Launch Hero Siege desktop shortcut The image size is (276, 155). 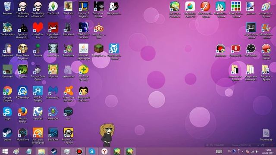pyautogui.click(x=53, y=50)
